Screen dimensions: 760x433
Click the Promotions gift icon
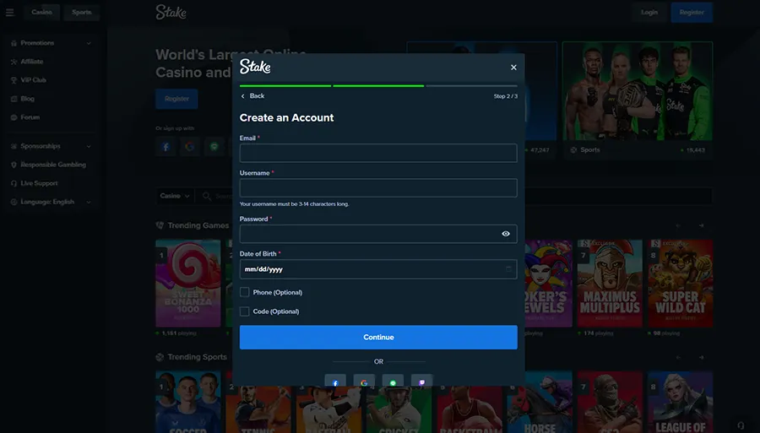(14, 43)
